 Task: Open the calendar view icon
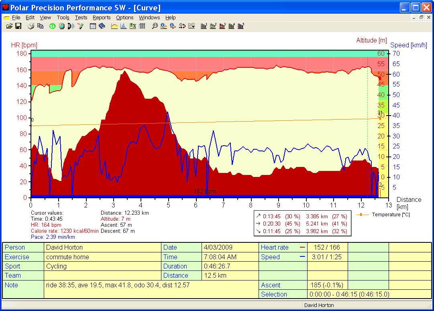click(93, 26)
